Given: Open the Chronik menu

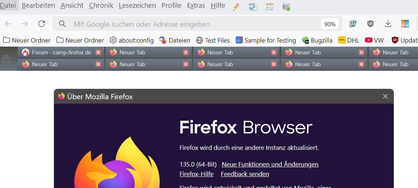Looking at the screenshot, I should pyautogui.click(x=101, y=5).
